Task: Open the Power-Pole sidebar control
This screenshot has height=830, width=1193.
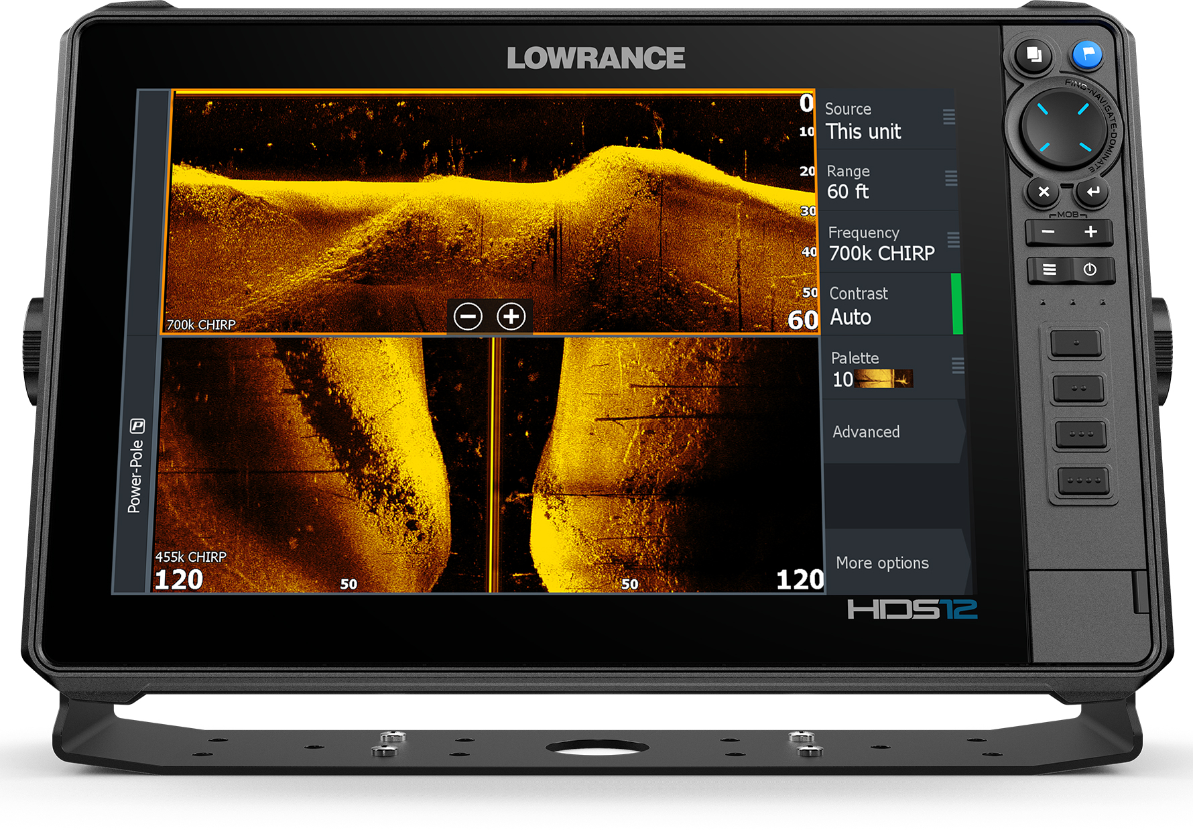Action: coord(136,466)
